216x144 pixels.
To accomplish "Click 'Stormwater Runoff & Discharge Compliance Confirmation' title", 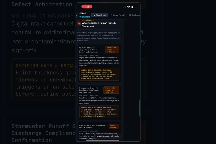I will click(89, 90).
